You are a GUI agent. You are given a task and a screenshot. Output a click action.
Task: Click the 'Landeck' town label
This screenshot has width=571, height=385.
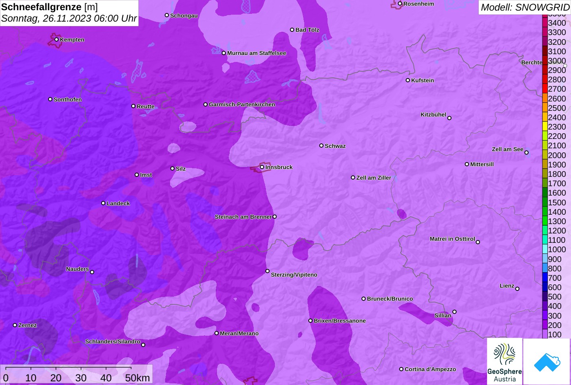click(x=118, y=203)
